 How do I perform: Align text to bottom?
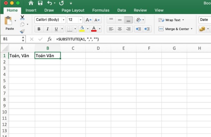[128, 20]
